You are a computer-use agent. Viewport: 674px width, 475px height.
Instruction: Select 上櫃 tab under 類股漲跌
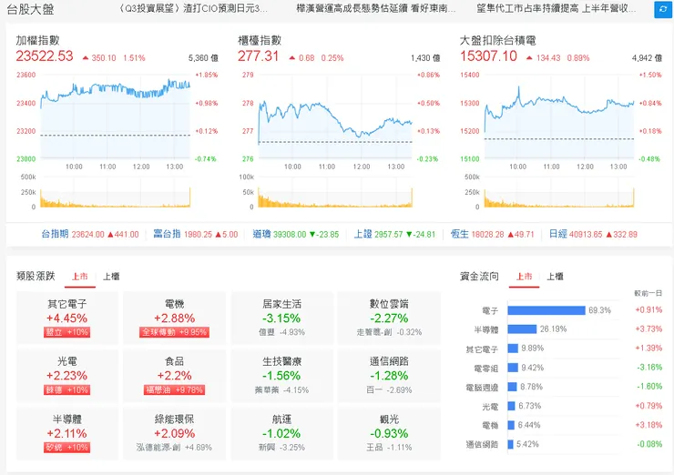click(x=111, y=277)
